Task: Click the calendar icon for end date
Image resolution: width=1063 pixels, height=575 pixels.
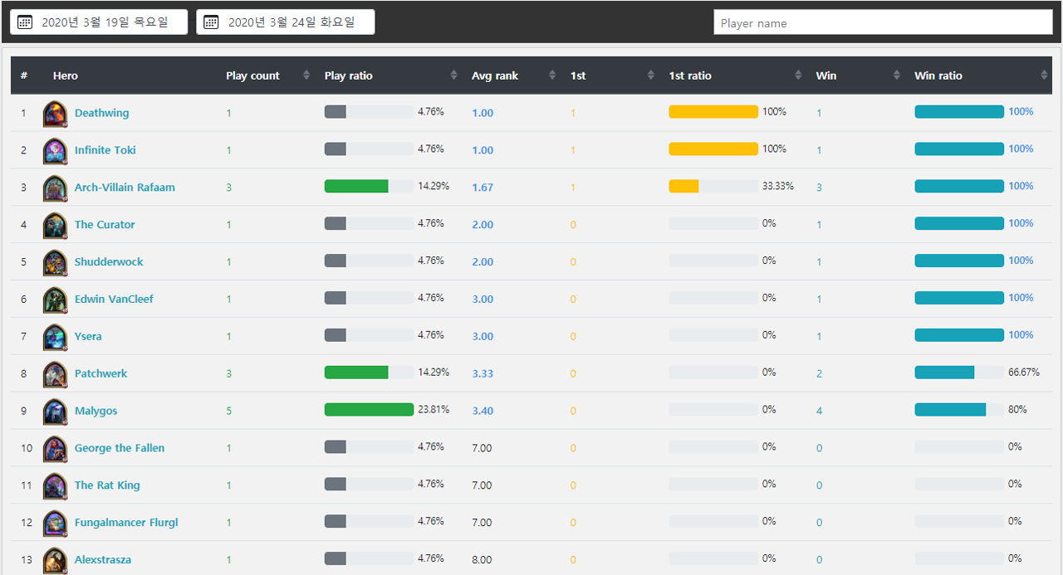Action: click(211, 22)
